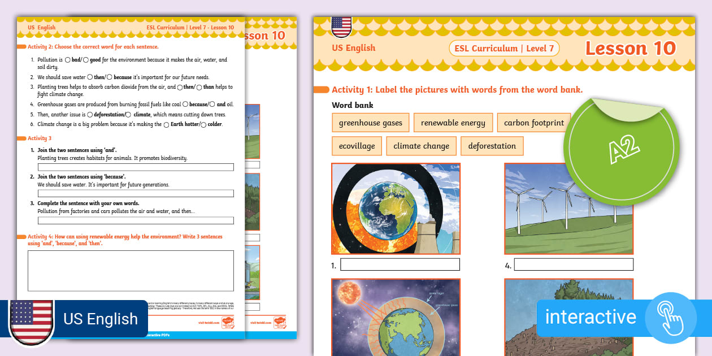Choose 'deforestation' in sentence five
Viewport: 712px width, 356px height.
90,115
